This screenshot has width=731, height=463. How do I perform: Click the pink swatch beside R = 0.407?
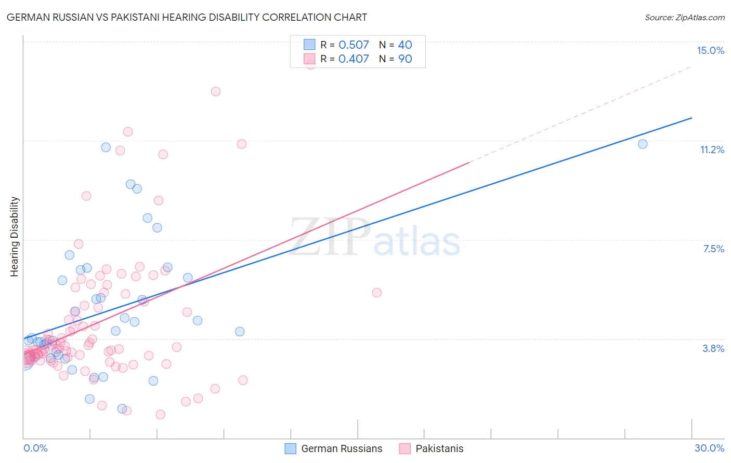pyautogui.click(x=309, y=59)
